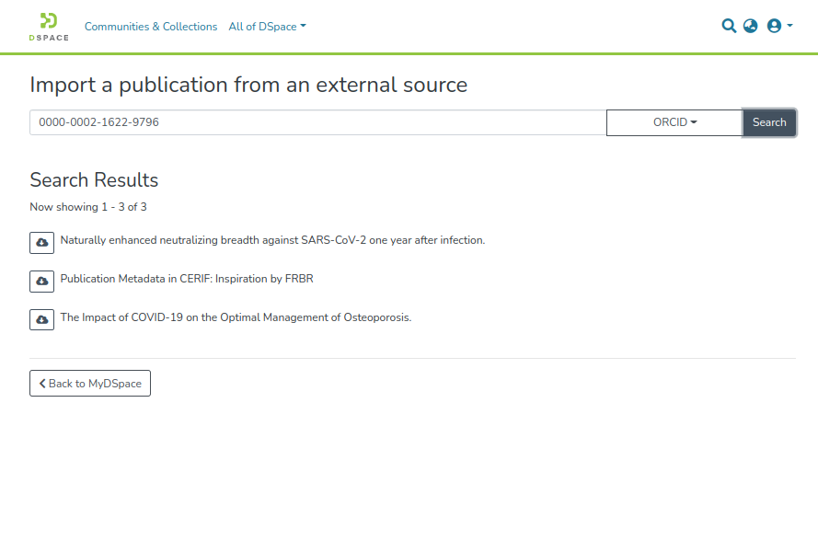Click the DSpace logo
Viewport: 818px width, 541px height.
coord(49,26)
